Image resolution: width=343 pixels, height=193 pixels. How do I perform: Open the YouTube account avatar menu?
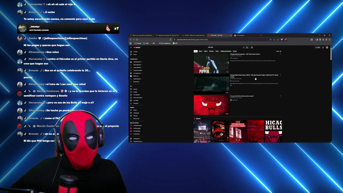pyautogui.click(x=327, y=47)
